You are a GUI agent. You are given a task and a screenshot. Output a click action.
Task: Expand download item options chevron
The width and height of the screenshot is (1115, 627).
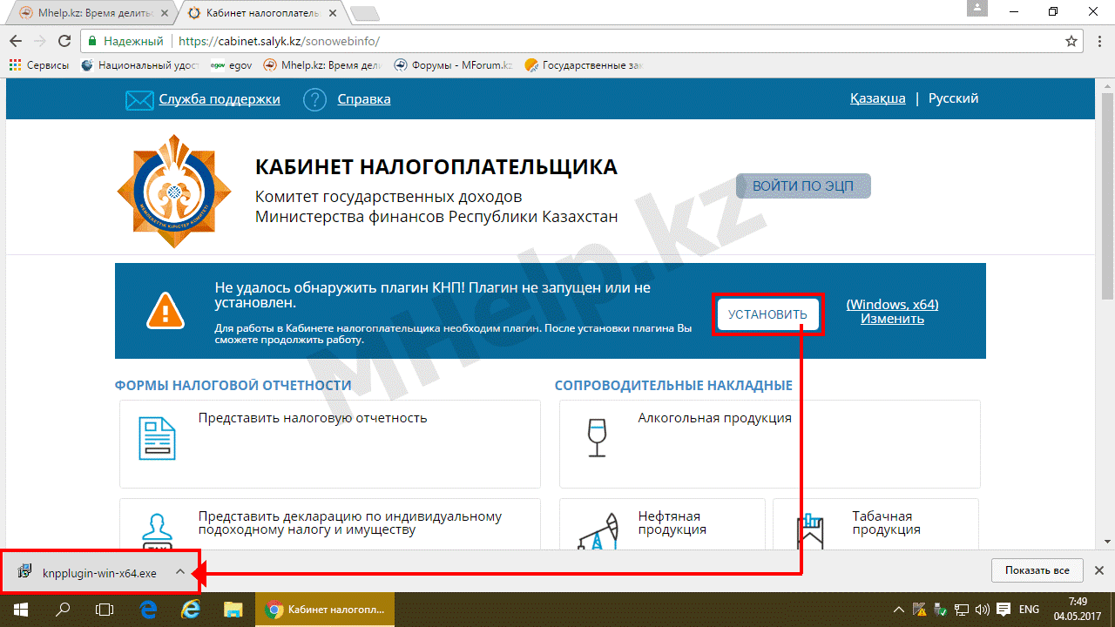point(179,572)
